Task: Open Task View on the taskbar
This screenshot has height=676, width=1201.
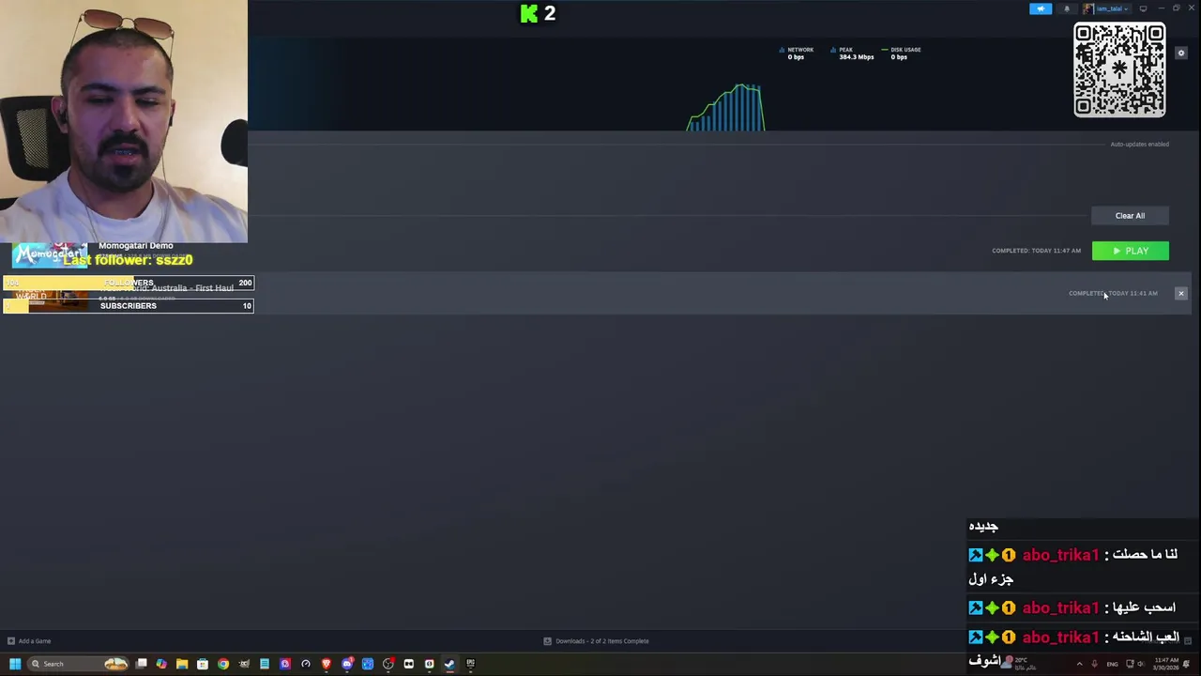Action: (141, 664)
